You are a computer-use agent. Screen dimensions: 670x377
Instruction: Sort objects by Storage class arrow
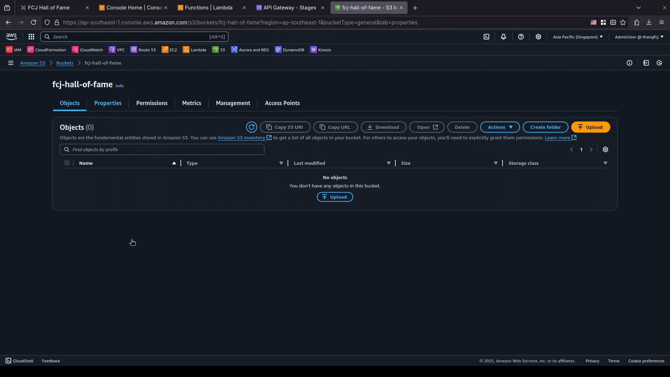pos(605,163)
